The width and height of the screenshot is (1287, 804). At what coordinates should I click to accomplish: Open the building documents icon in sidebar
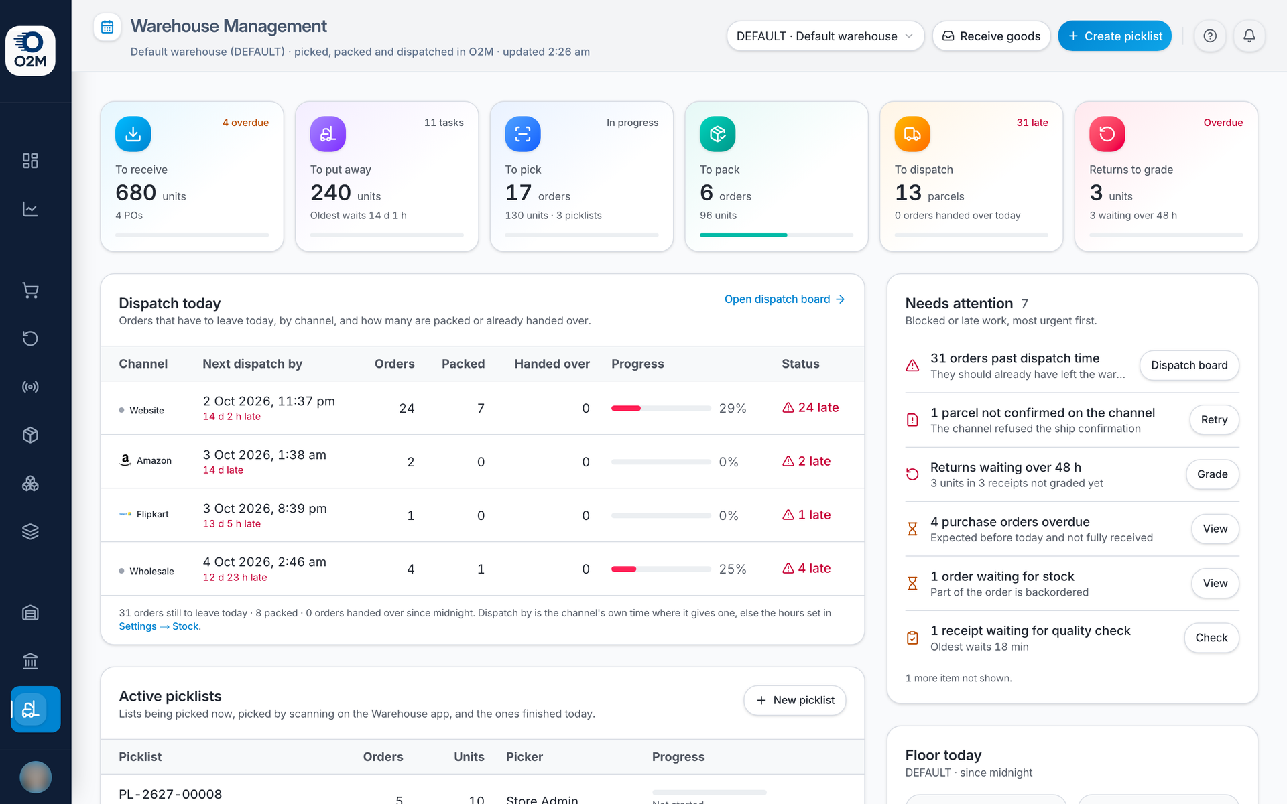tap(30, 612)
